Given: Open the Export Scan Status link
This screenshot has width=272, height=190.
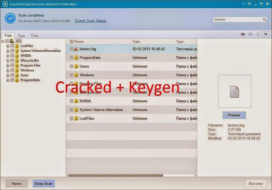Looking at the screenshot, I should coord(90,21).
